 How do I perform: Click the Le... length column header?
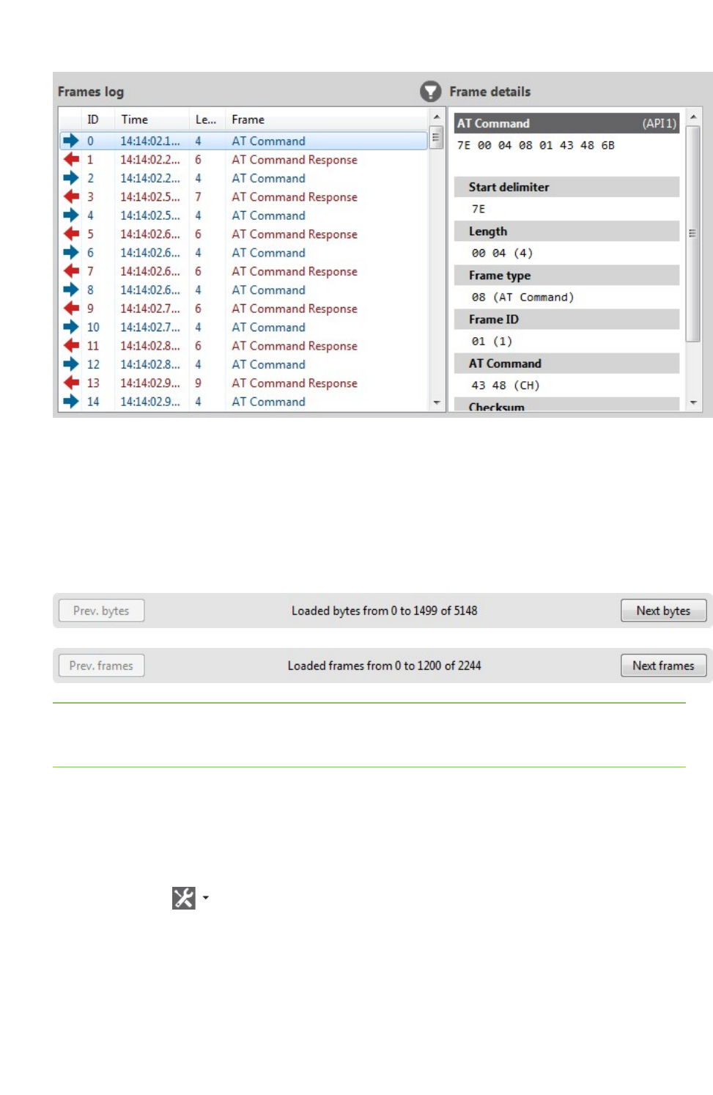(206, 119)
